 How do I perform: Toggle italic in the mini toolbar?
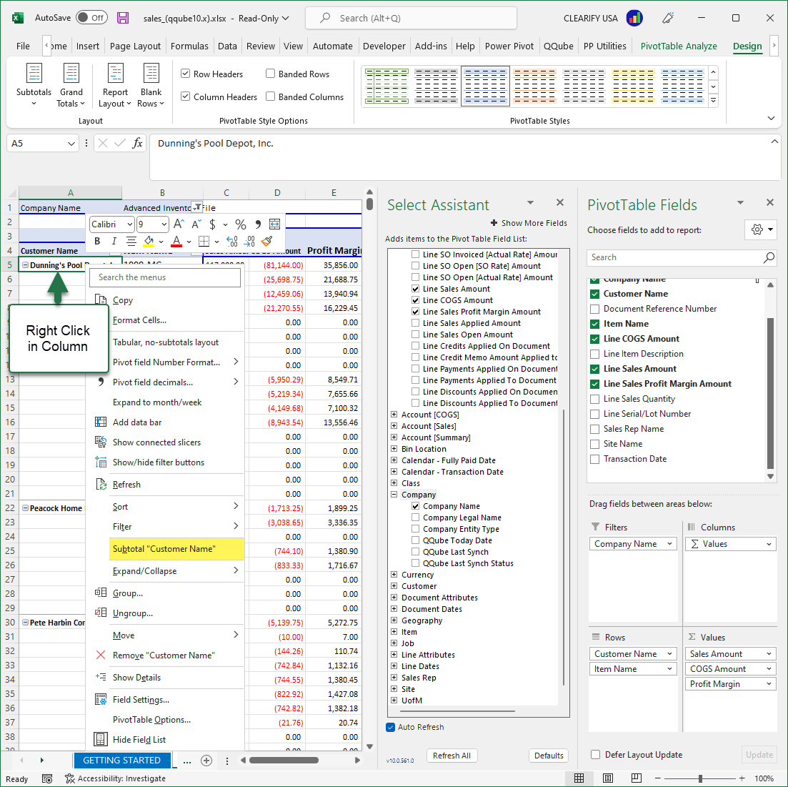pyautogui.click(x=114, y=241)
